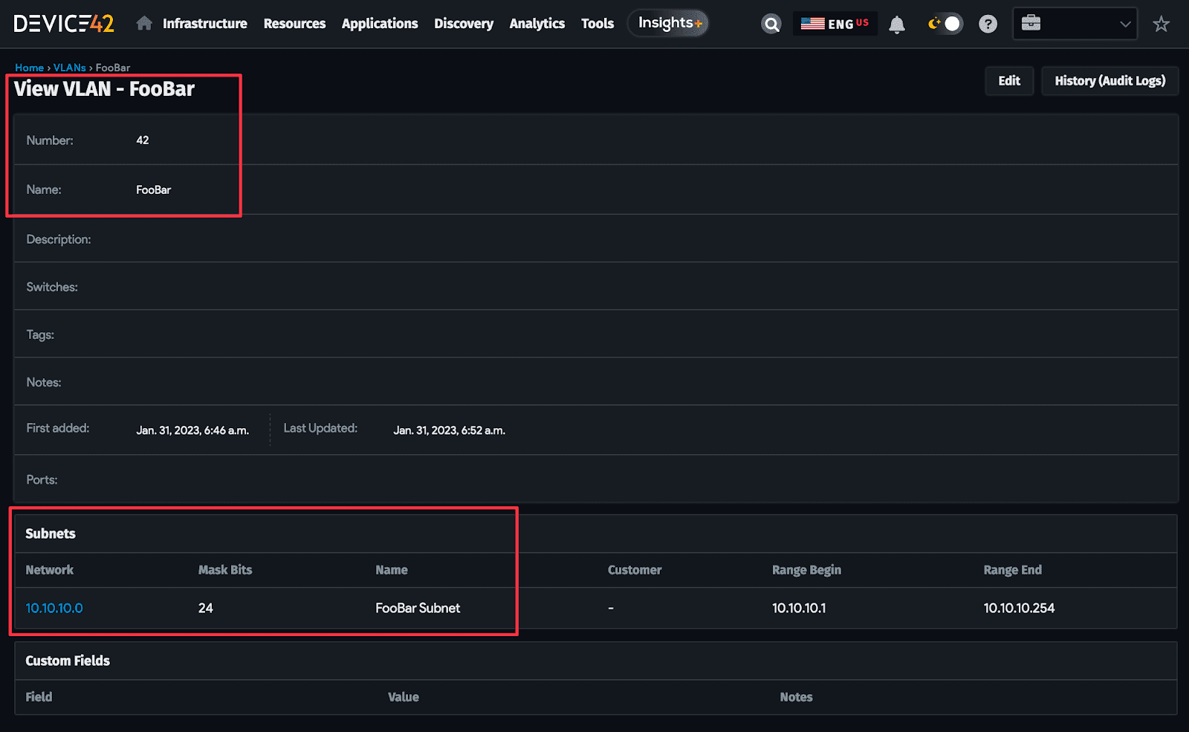Open History (Audit Logs)
The width and height of the screenshot is (1189, 732).
tap(1109, 80)
